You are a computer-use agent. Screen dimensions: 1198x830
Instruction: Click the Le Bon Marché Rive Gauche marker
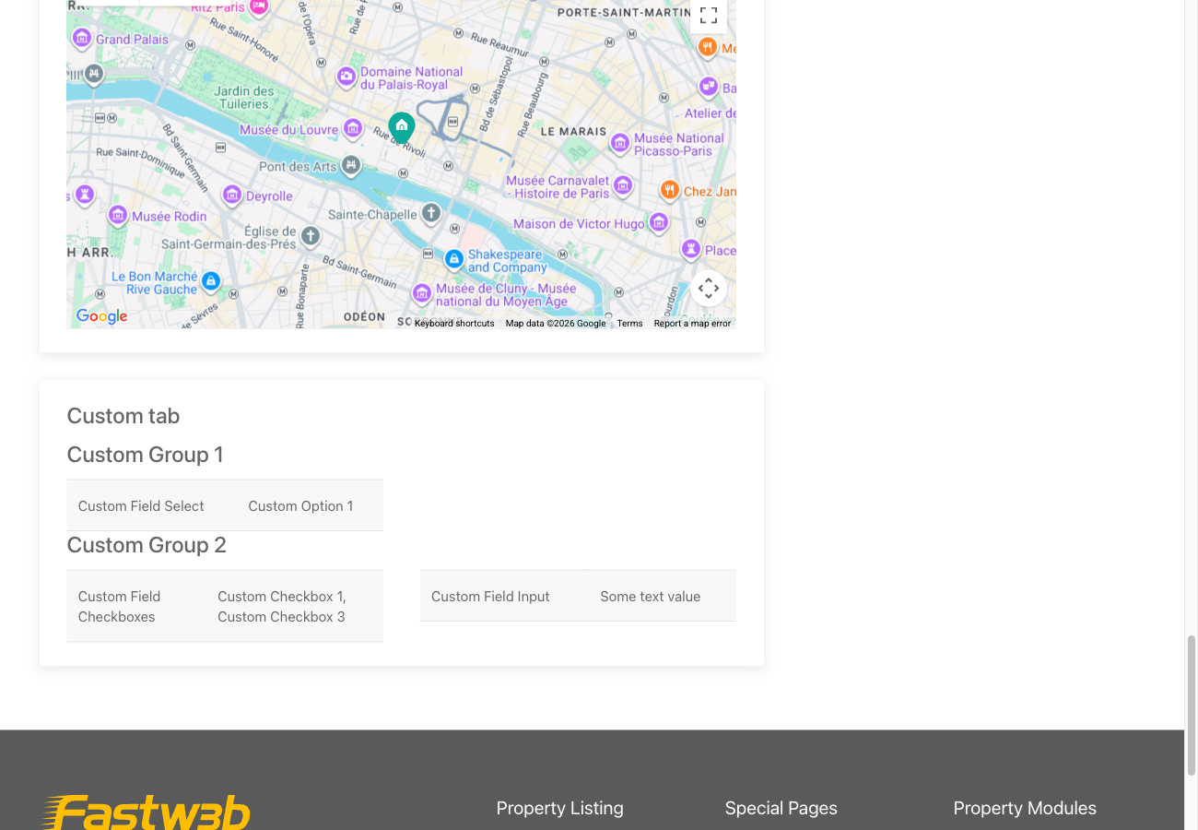click(211, 280)
